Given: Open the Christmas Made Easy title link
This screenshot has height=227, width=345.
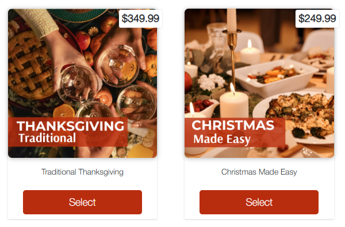Looking at the screenshot, I should coord(259,172).
